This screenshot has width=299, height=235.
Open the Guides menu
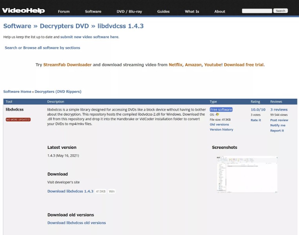(x=163, y=11)
